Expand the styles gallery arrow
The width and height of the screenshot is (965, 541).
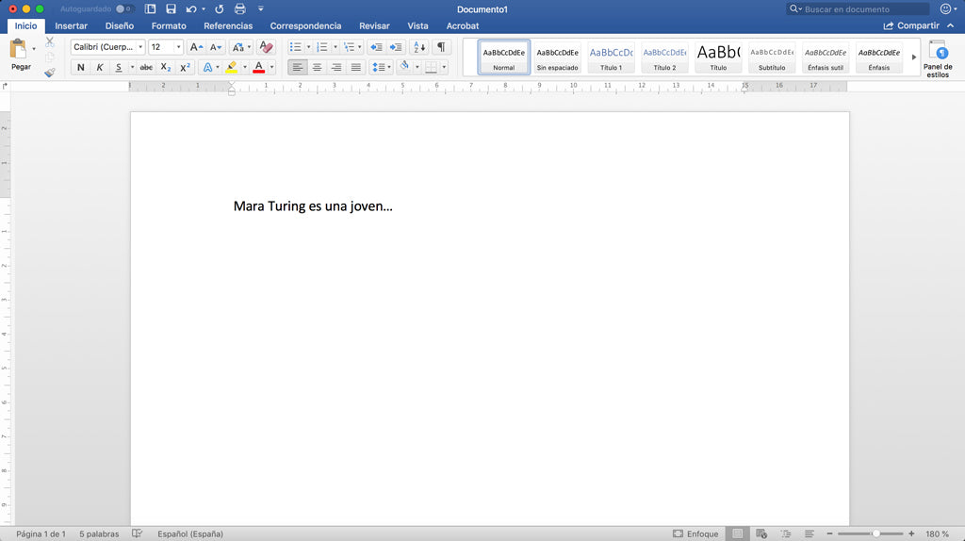[x=913, y=57]
